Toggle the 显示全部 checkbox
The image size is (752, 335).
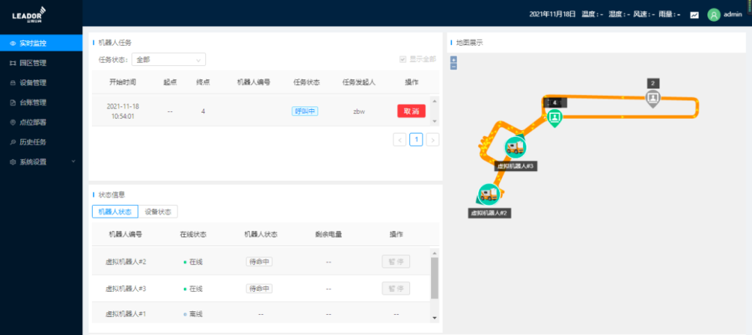pos(402,59)
